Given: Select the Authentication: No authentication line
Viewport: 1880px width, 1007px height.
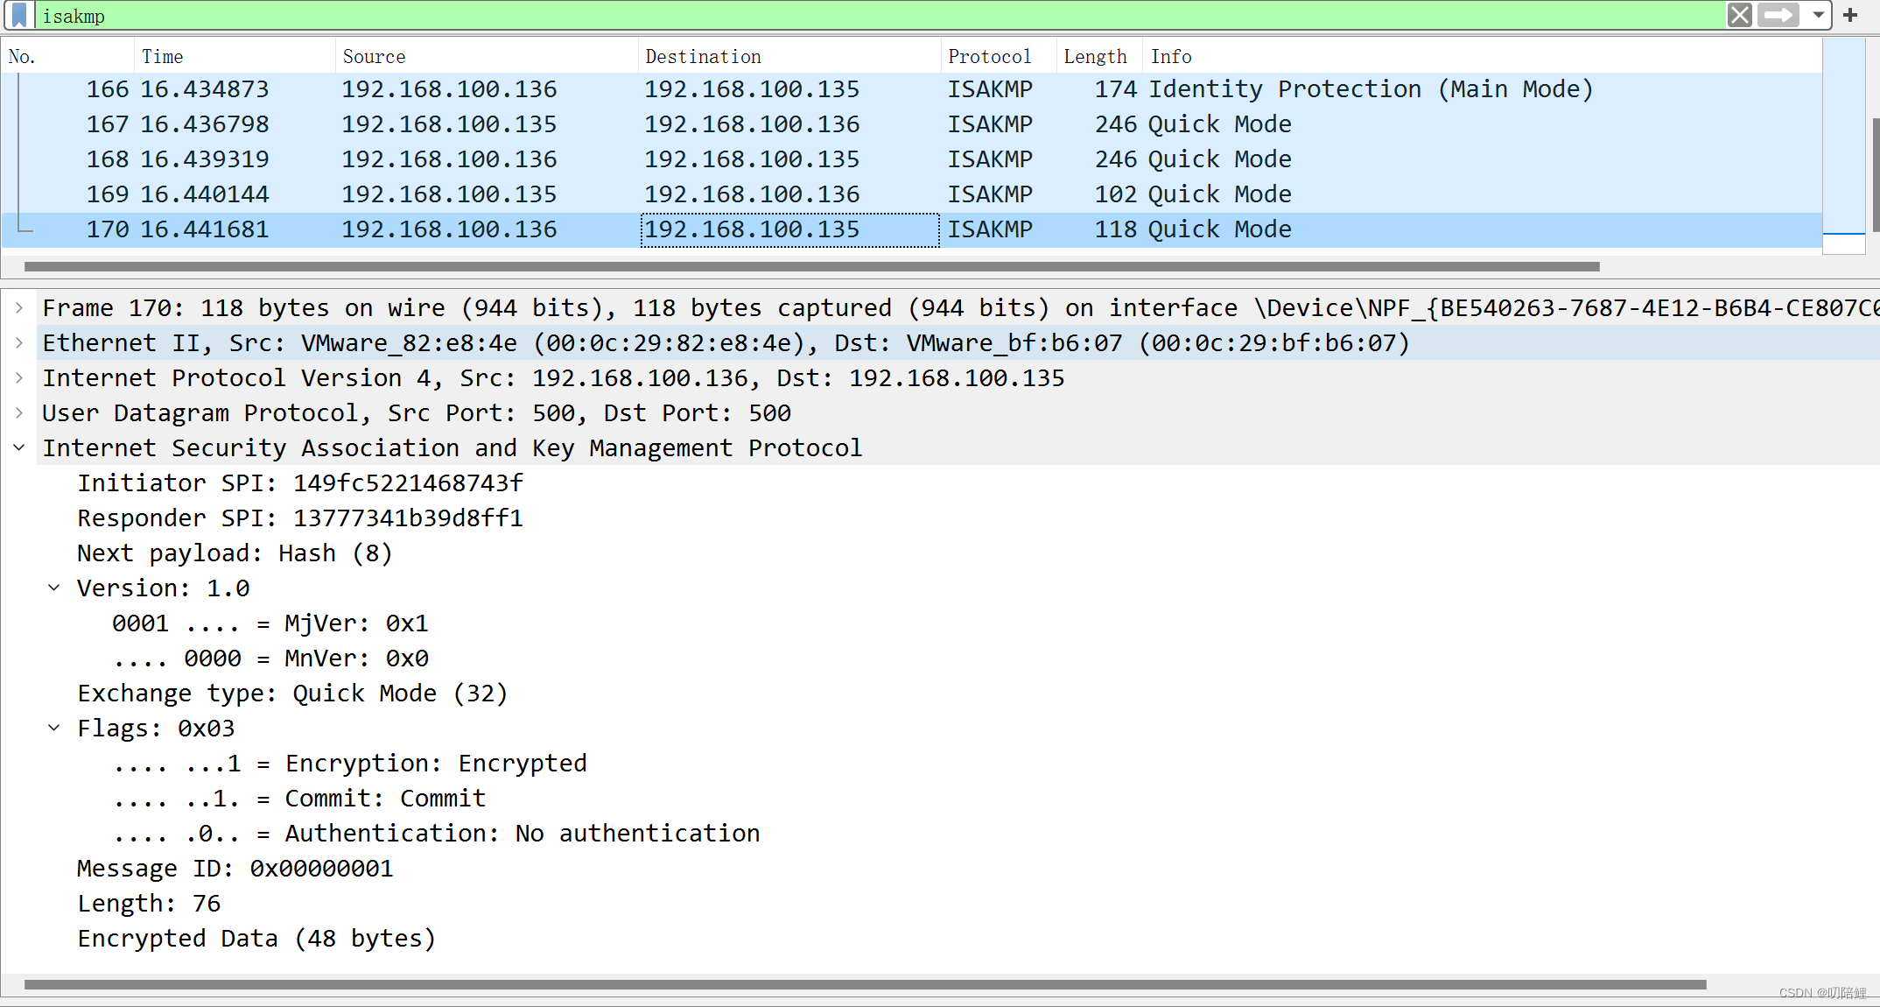Looking at the screenshot, I should [x=436, y=834].
